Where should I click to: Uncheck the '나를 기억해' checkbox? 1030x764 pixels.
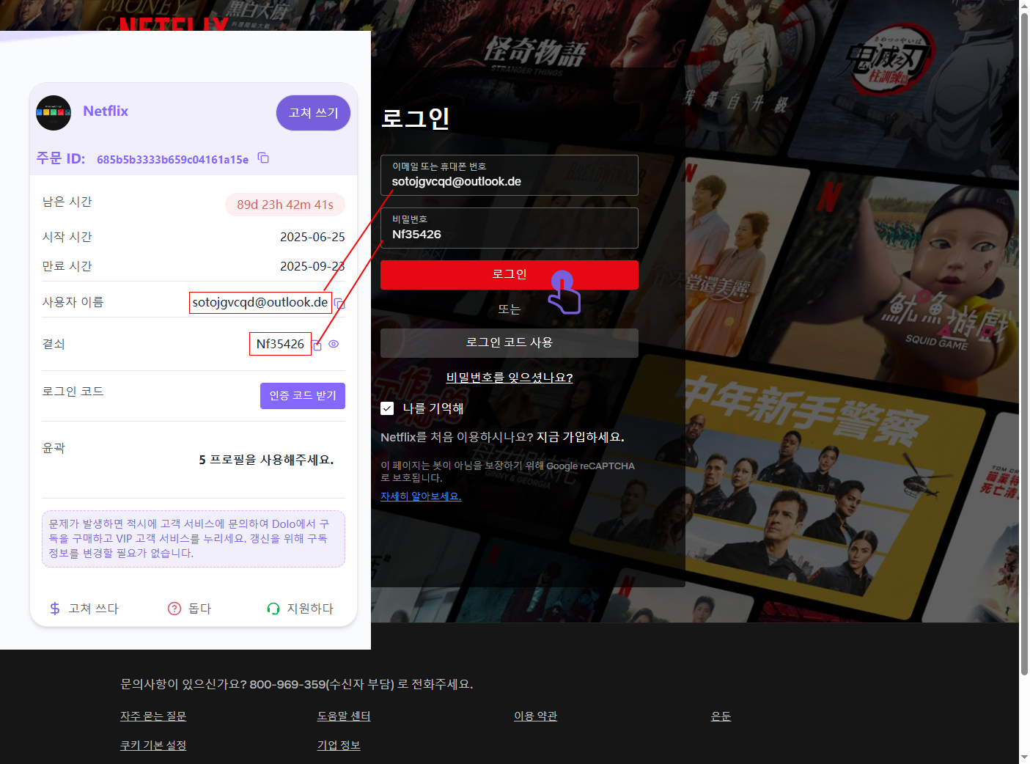click(387, 408)
